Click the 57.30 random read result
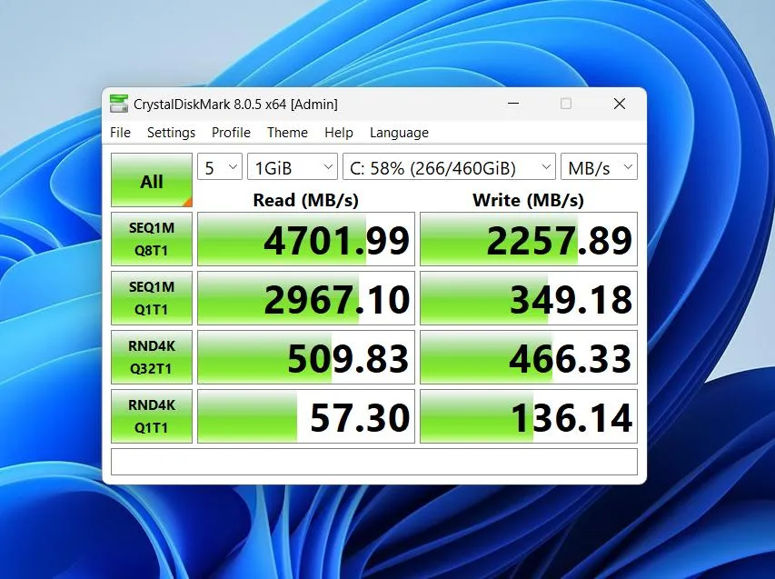The image size is (775, 579). [306, 416]
